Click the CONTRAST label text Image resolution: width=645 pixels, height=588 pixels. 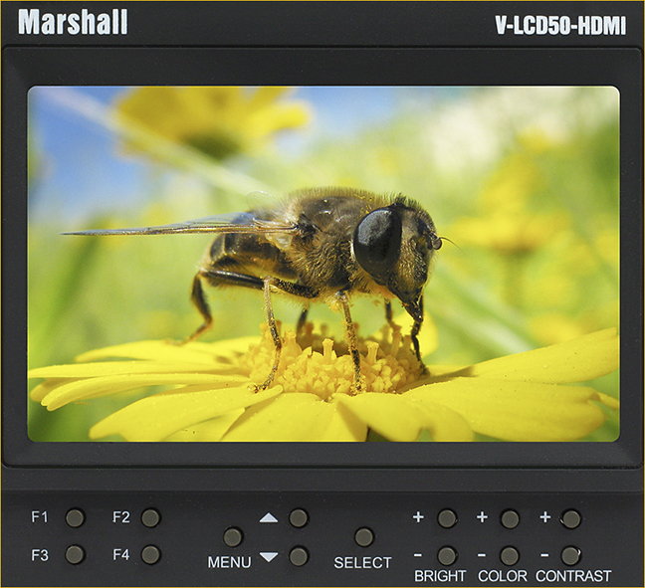(573, 576)
